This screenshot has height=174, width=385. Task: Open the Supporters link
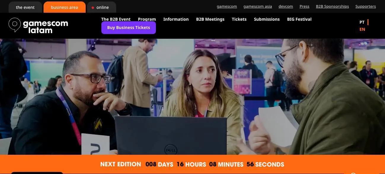point(365,7)
